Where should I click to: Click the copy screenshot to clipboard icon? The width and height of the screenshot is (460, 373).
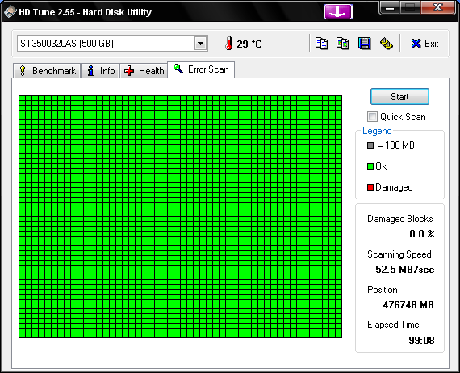343,44
